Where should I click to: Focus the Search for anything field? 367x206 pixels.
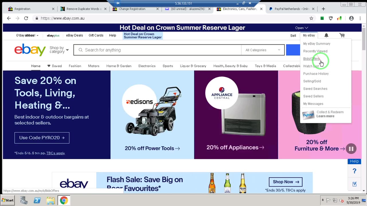click(x=157, y=50)
